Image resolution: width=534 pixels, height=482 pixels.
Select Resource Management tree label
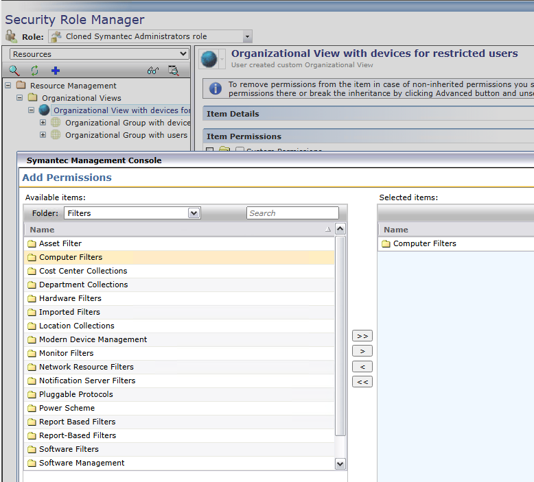(x=73, y=86)
